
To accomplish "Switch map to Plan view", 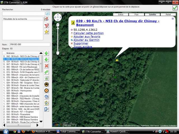I will click(136, 14).
